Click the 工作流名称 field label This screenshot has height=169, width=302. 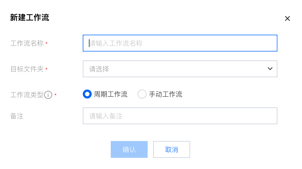(x=27, y=43)
